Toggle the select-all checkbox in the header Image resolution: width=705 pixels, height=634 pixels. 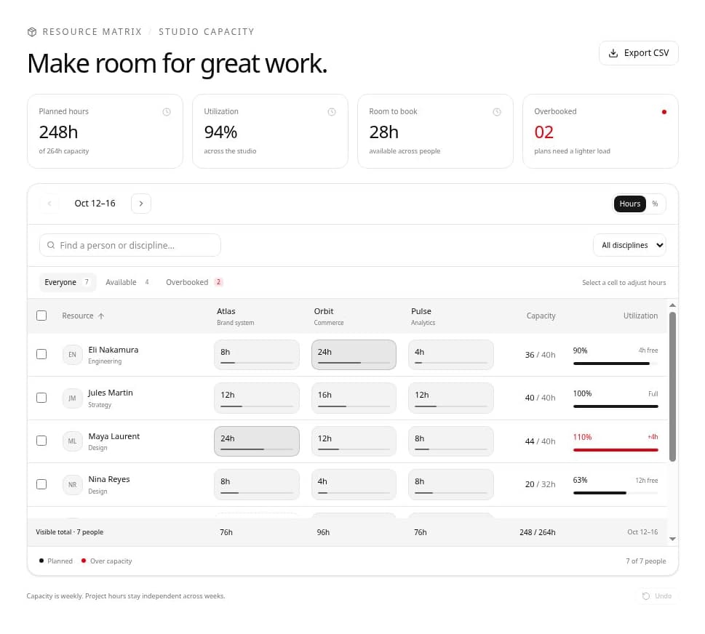41,316
